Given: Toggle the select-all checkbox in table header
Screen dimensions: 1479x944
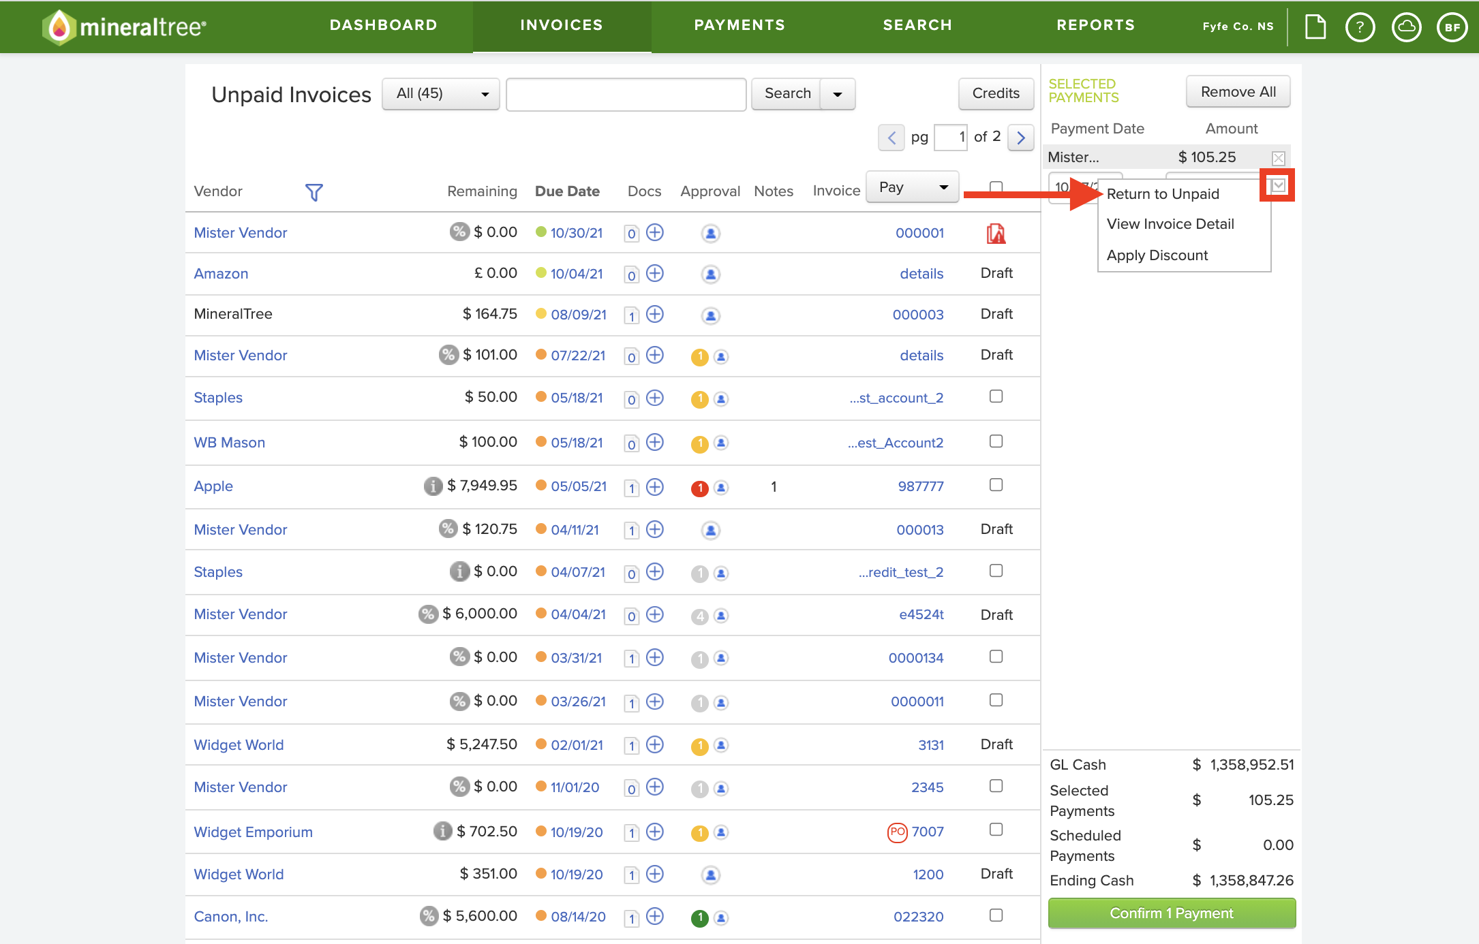Looking at the screenshot, I should (x=996, y=187).
